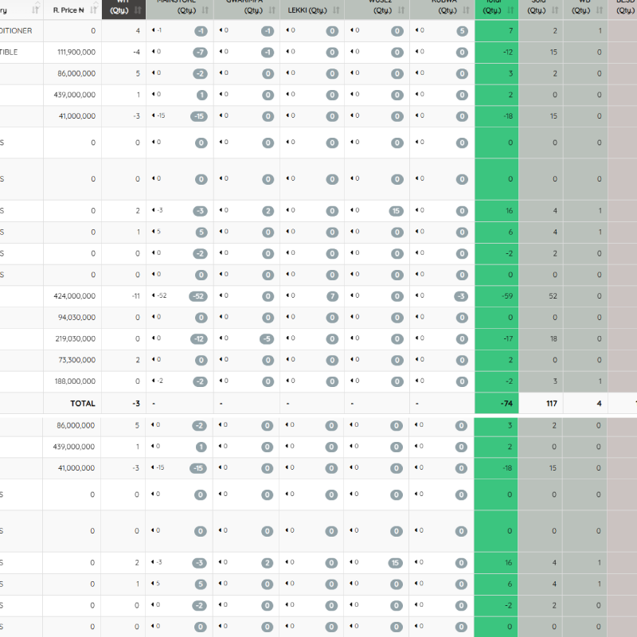Image resolution: width=637 pixels, height=637 pixels.
Task: Select the 94,030,000 price cell
Action: pos(72,317)
